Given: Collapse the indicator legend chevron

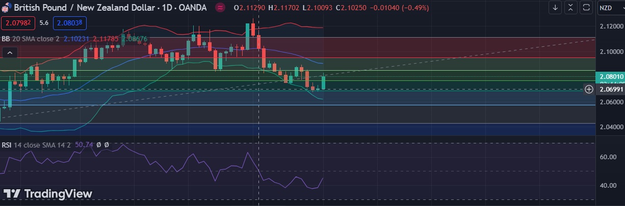Looking at the screenshot, I should tap(10, 52).
